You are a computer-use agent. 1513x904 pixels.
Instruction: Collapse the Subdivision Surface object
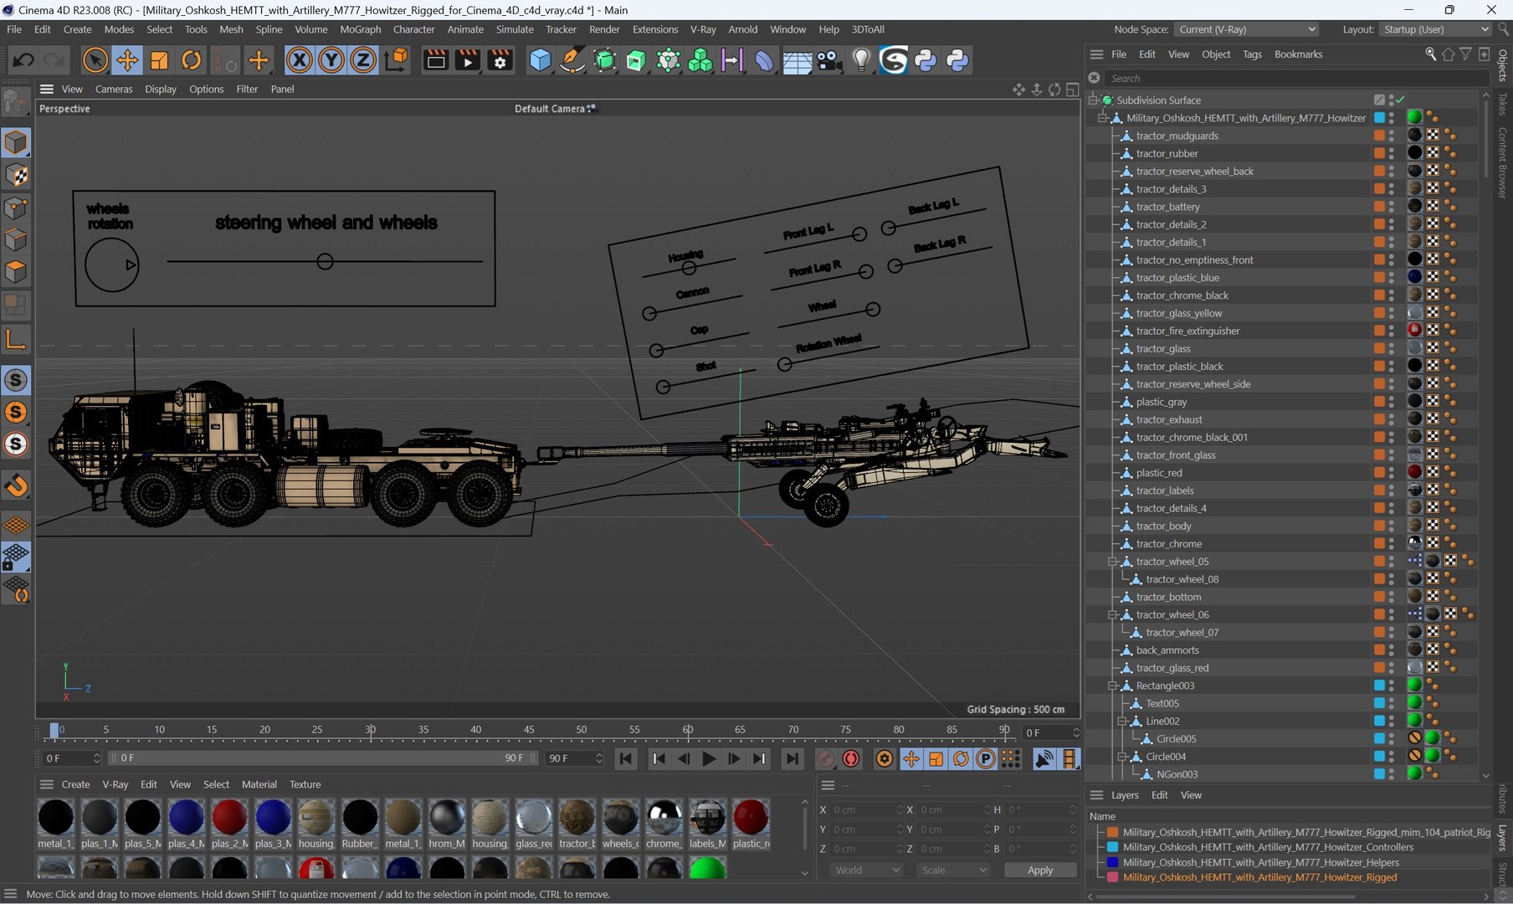pyautogui.click(x=1093, y=100)
